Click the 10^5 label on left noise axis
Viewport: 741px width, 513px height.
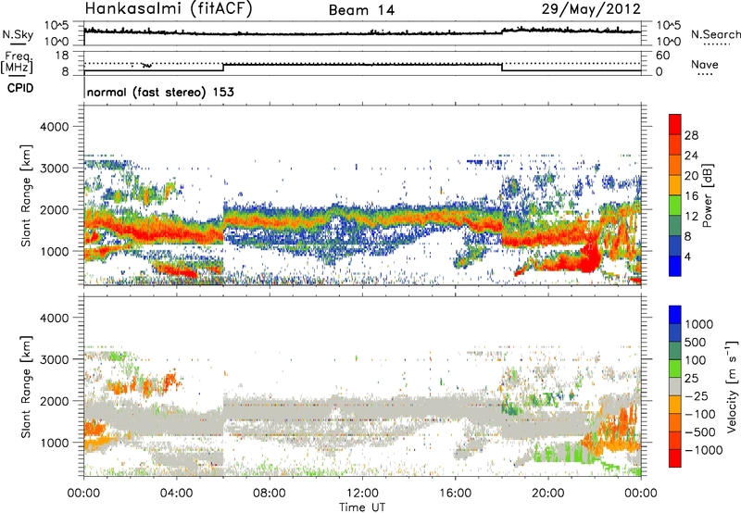[57, 26]
